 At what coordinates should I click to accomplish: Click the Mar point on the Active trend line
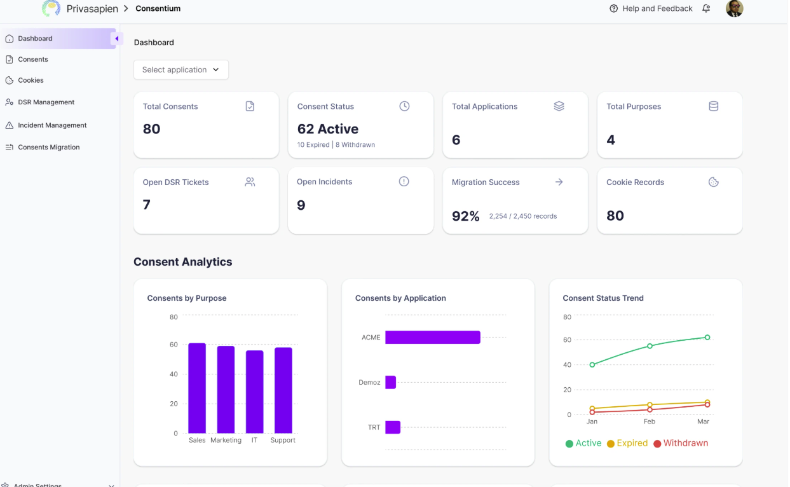point(707,338)
